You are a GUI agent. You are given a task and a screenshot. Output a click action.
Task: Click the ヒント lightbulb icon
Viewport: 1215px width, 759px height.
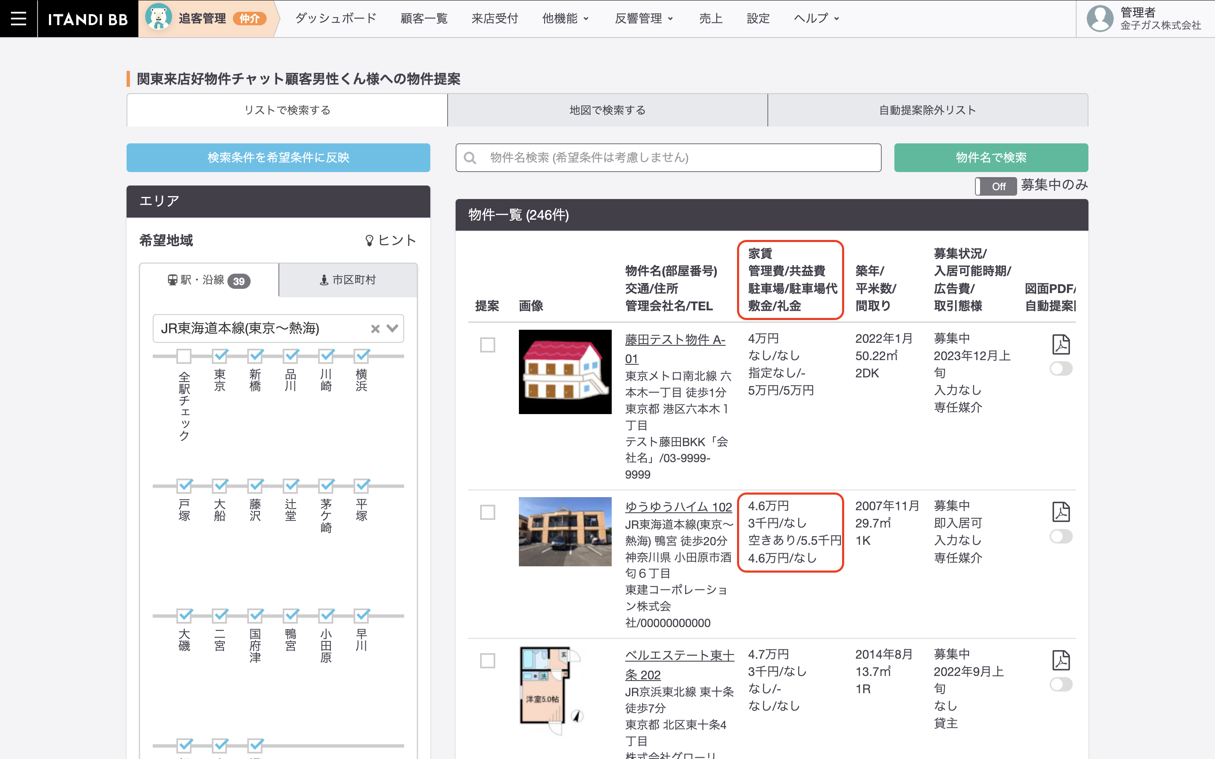(x=370, y=240)
